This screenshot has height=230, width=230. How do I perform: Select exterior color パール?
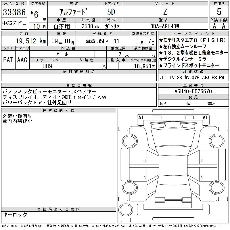coord(62,54)
